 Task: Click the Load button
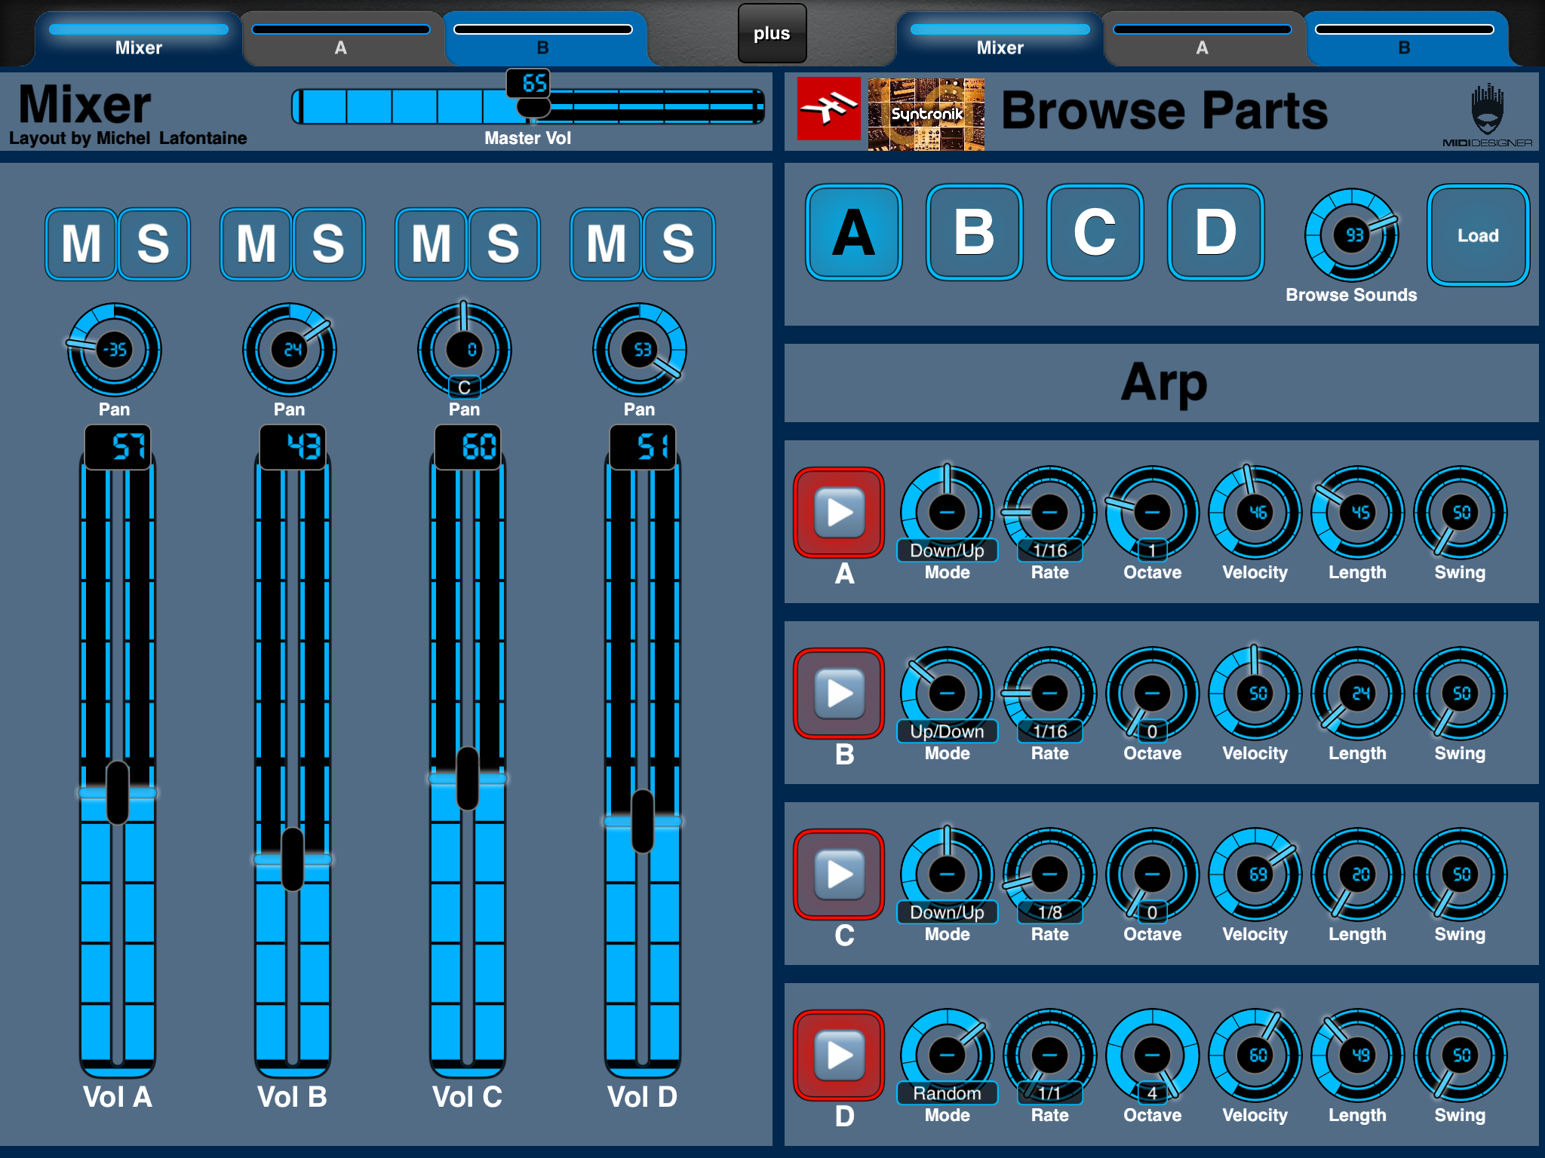(1478, 235)
